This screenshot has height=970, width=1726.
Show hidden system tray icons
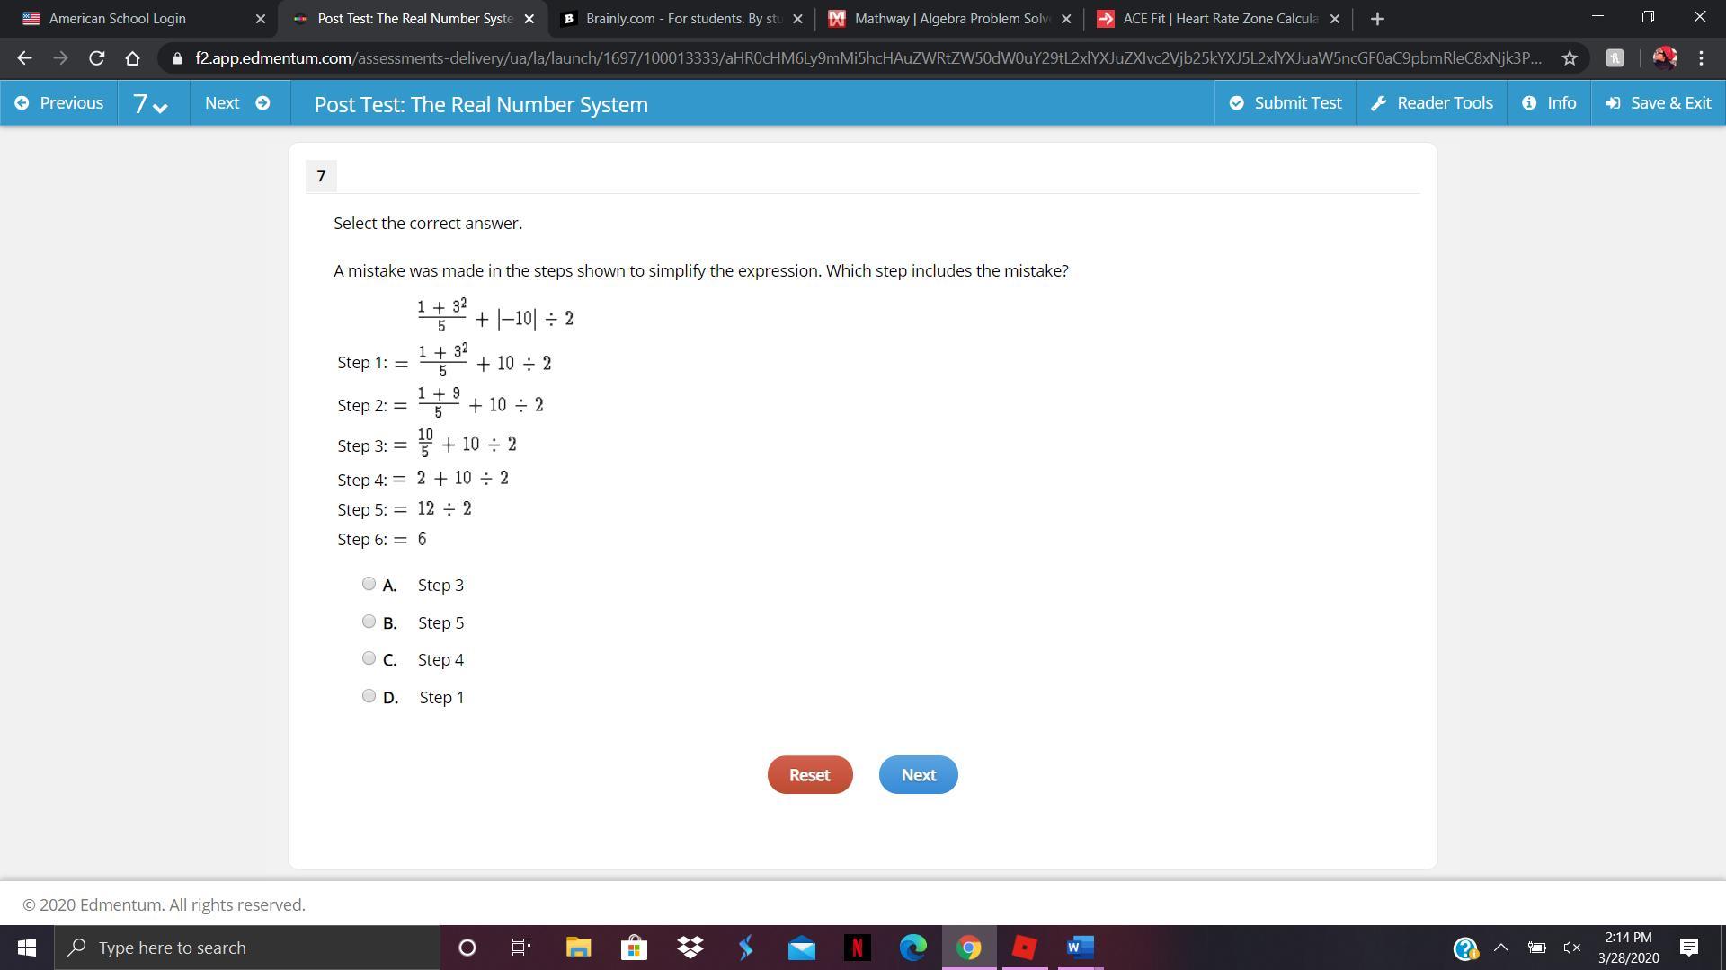pyautogui.click(x=1500, y=948)
